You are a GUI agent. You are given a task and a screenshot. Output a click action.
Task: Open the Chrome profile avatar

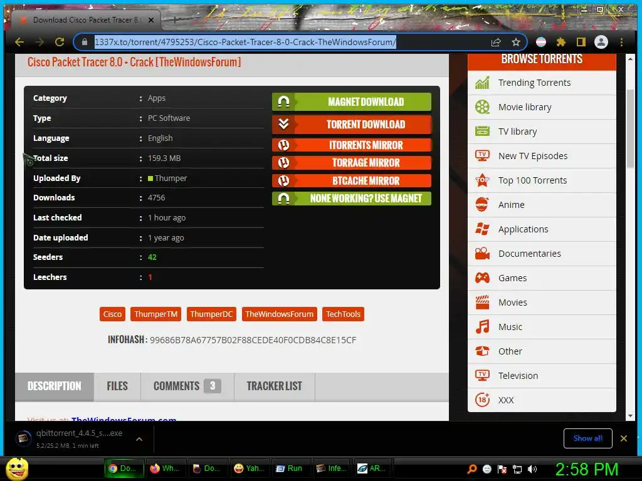pos(601,42)
